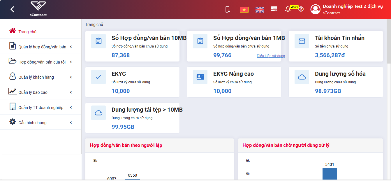Click the 99,766 value
The height and width of the screenshot is (181, 391).
(222, 55)
